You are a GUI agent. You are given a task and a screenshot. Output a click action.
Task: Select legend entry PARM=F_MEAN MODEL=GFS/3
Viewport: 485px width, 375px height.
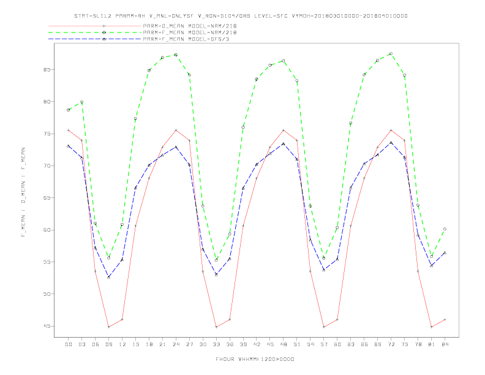186,39
